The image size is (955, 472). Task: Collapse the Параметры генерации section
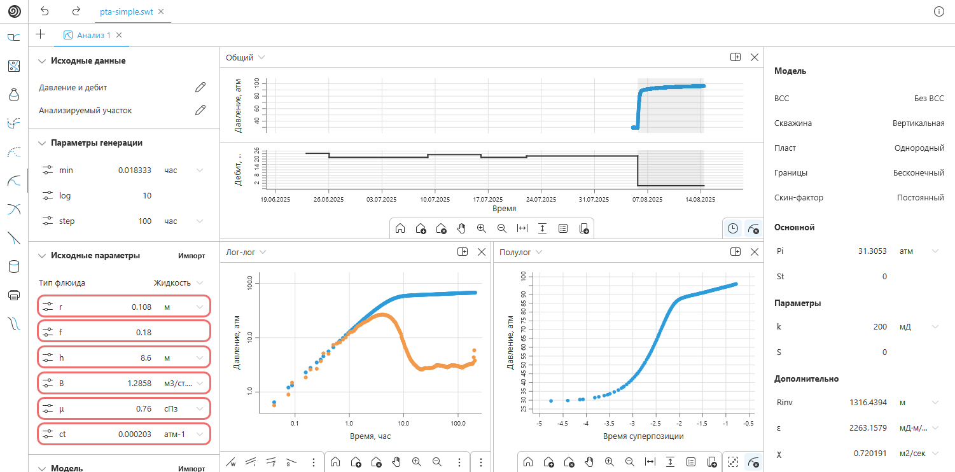point(42,143)
